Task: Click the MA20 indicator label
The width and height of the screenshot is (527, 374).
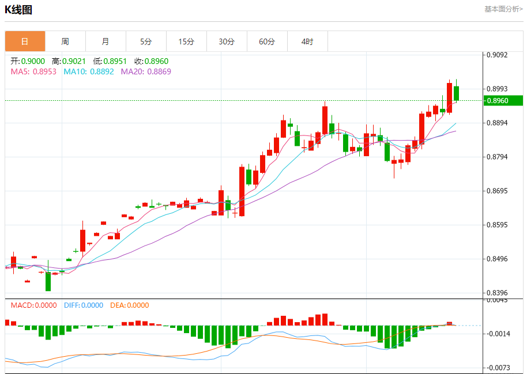Action: (x=146, y=71)
